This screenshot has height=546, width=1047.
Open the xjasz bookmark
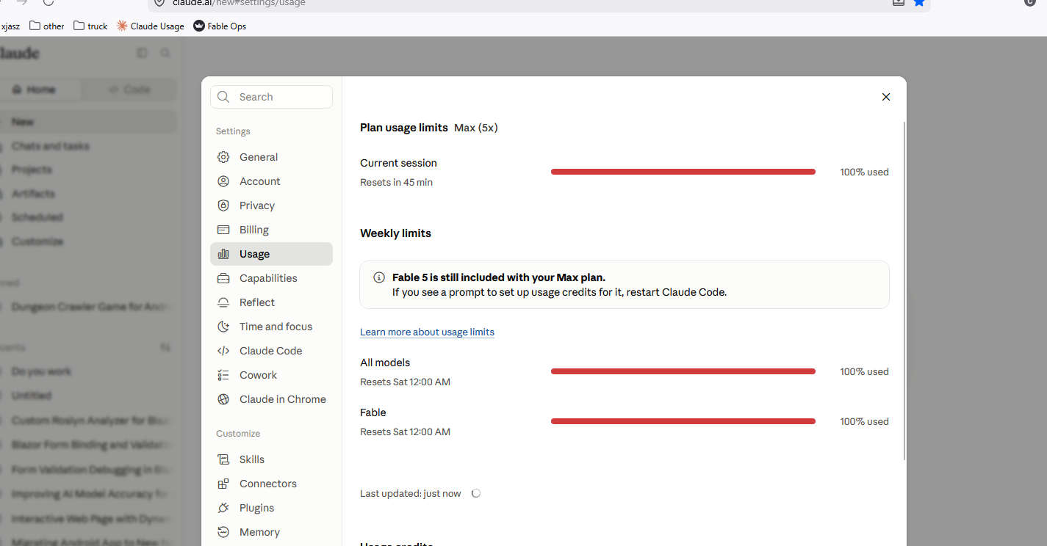(10, 26)
